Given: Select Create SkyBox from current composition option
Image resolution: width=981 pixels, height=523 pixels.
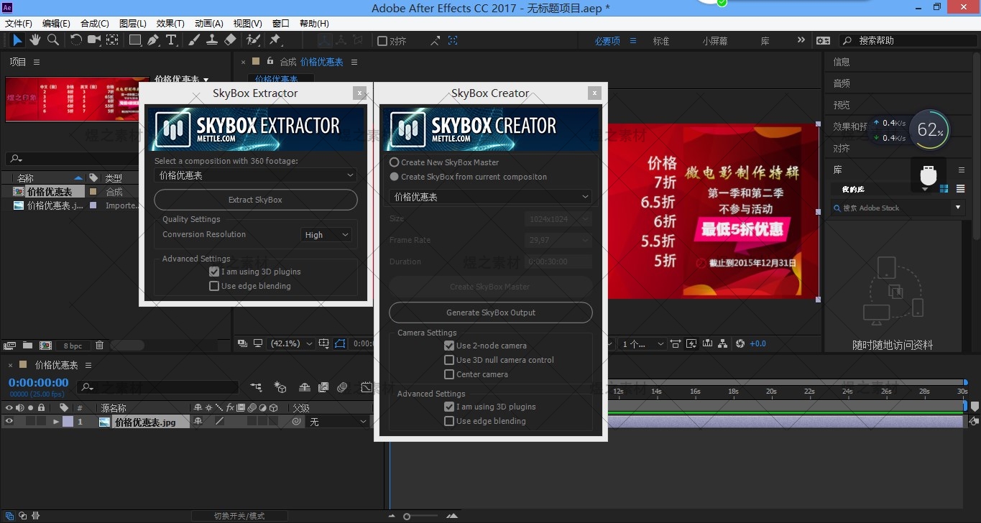Looking at the screenshot, I should tap(394, 177).
